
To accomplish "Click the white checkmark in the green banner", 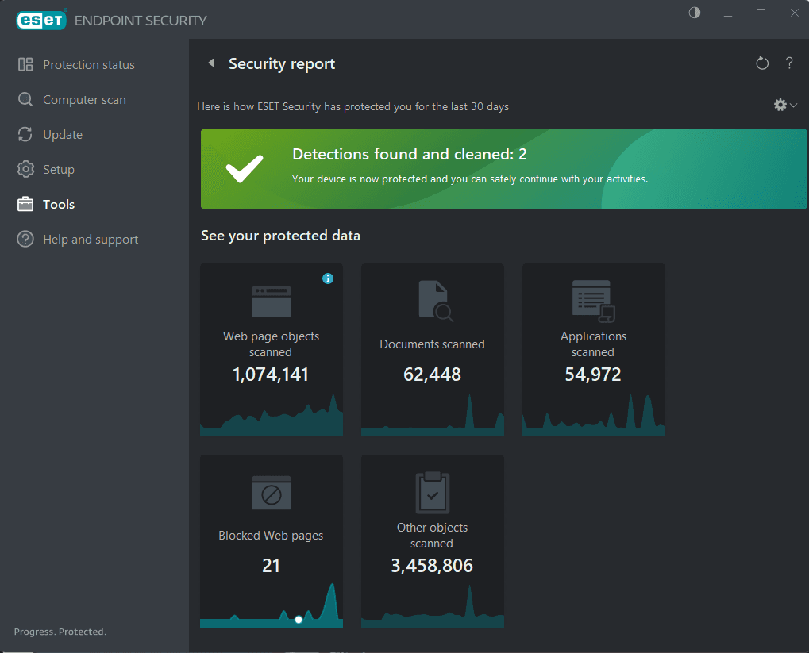I will pyautogui.click(x=244, y=169).
